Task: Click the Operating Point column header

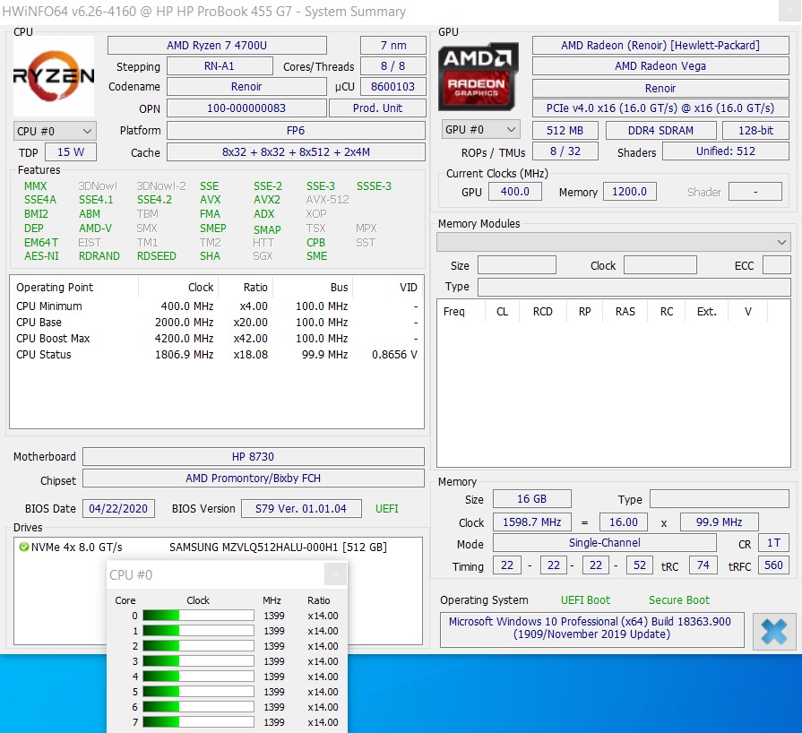Action: tap(74, 287)
